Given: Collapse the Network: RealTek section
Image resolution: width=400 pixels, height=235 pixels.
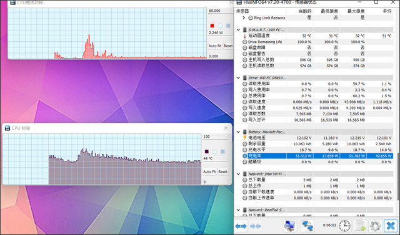Looking at the screenshot, I should click(x=238, y=210).
